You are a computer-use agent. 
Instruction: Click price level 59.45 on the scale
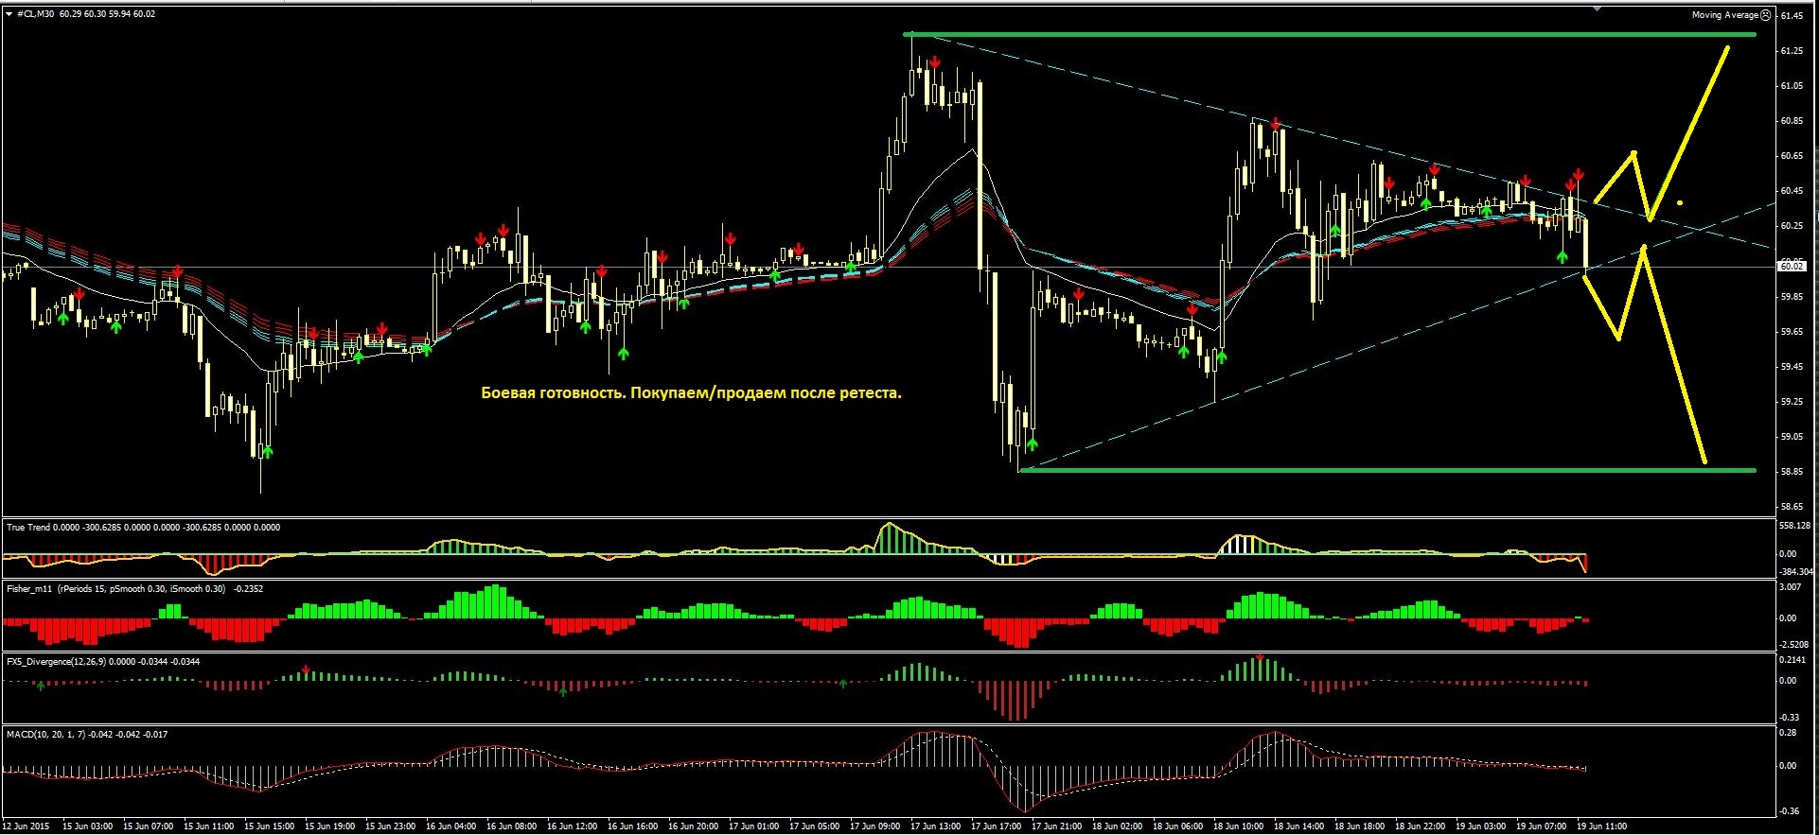pos(1792,367)
